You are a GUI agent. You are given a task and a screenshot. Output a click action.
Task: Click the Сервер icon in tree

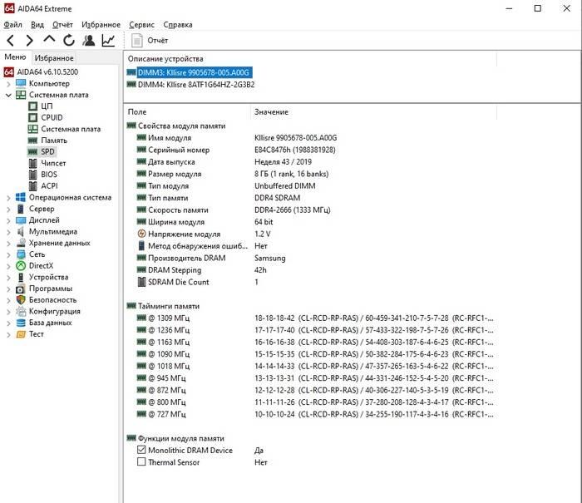[21, 209]
